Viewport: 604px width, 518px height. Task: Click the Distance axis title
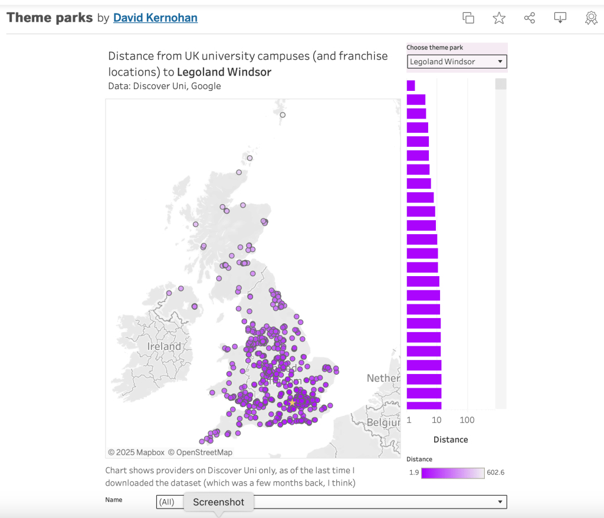point(451,440)
